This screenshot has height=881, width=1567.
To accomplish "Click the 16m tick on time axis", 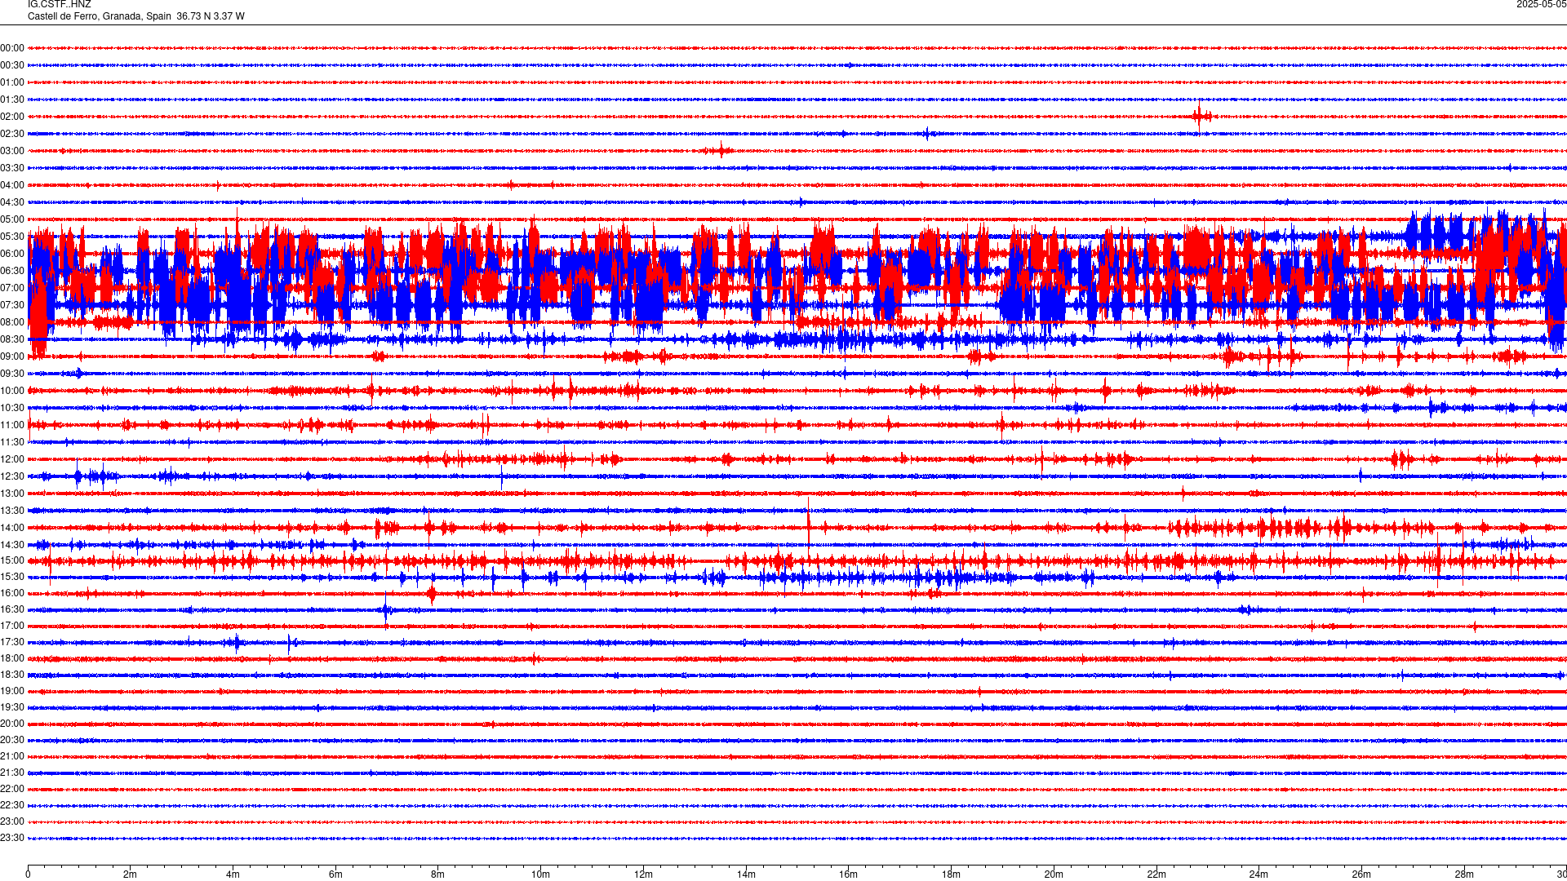I will [849, 874].
